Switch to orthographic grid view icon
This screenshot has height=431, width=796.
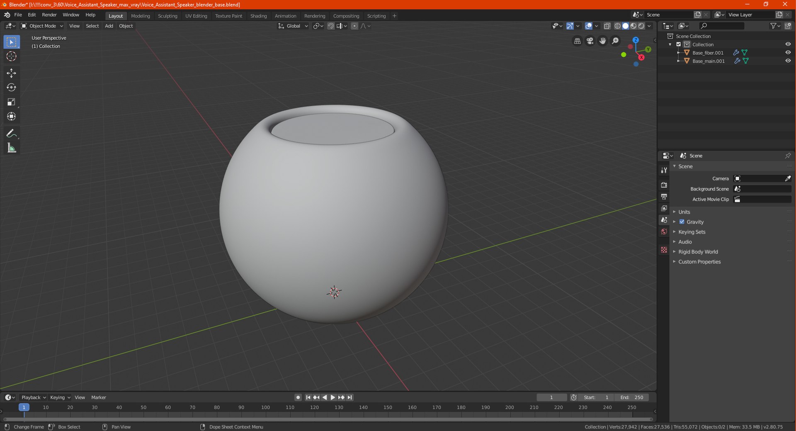577,41
